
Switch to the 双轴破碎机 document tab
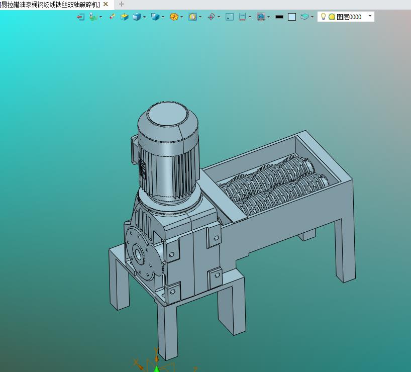pos(50,4)
